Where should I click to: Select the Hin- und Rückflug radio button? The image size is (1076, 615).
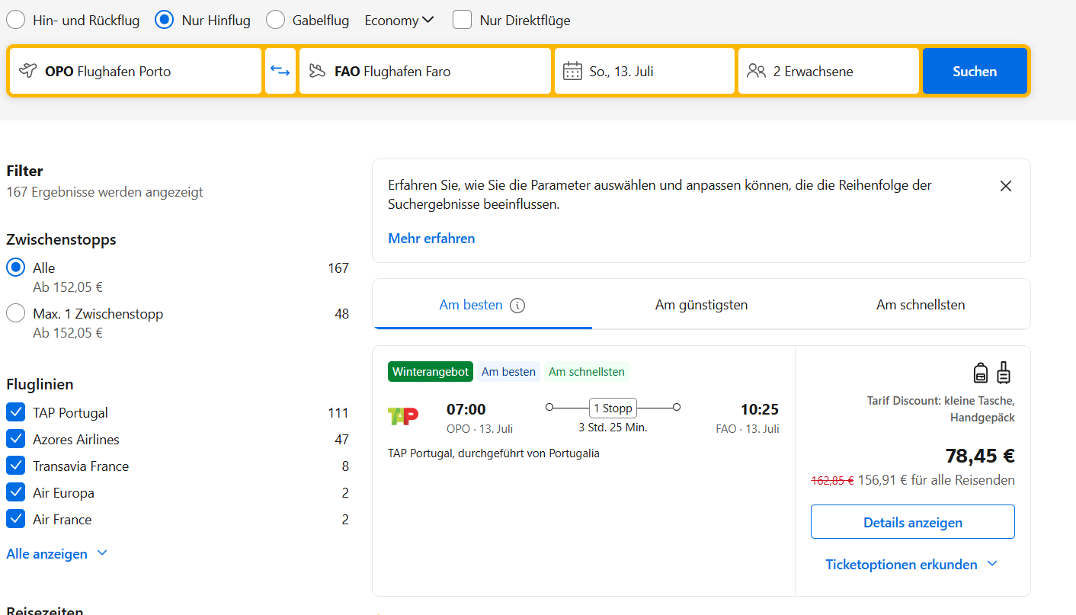(x=15, y=20)
